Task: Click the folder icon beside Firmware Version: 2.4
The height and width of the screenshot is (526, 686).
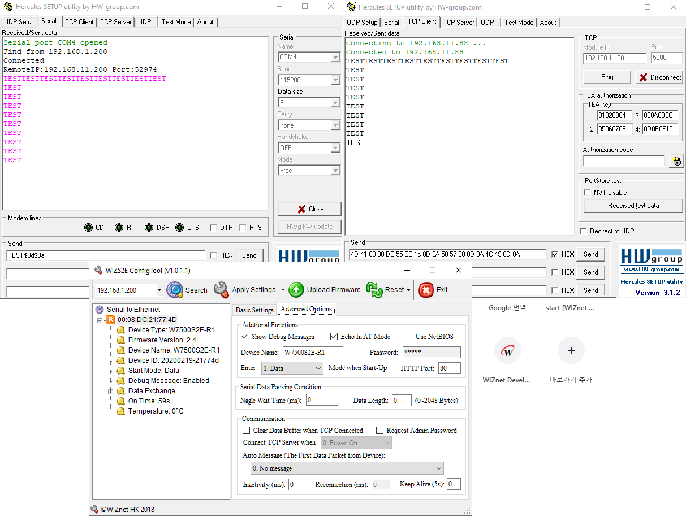Action: tap(121, 340)
